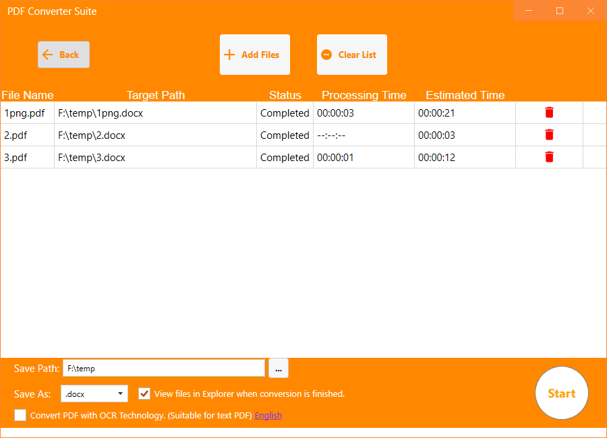Delete 1png.pdf using its trash icon
Screen dimensions: 607x438
click(x=548, y=113)
